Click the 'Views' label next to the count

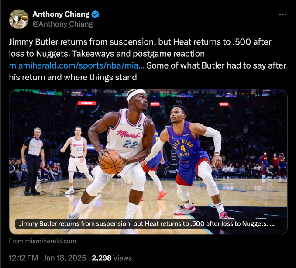pos(122,258)
